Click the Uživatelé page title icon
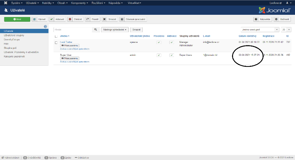The height and width of the screenshot is (160, 295). tap(6, 10)
